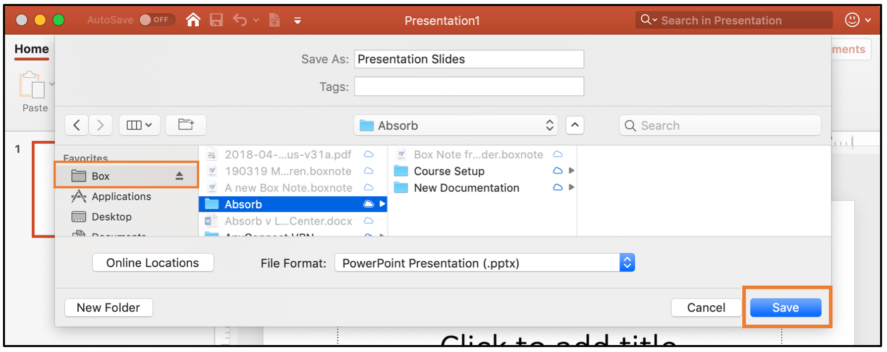Image resolution: width=887 pixels, height=352 pixels.
Task: Click the Save disk icon in title bar
Action: tap(216, 20)
